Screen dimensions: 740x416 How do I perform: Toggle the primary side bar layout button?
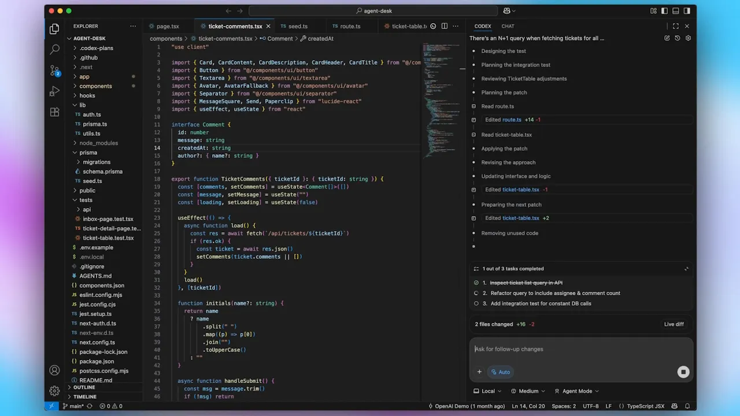[x=664, y=11]
